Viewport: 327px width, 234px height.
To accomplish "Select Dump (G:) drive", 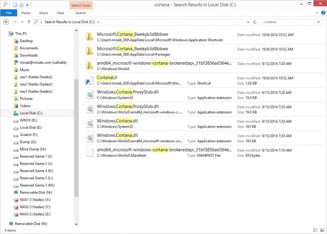I will point(28,142).
